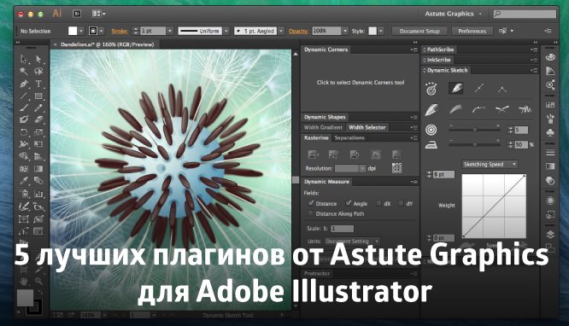Switch to the Width Gradient tab
Viewport: 569px width, 326px height.
click(x=323, y=127)
